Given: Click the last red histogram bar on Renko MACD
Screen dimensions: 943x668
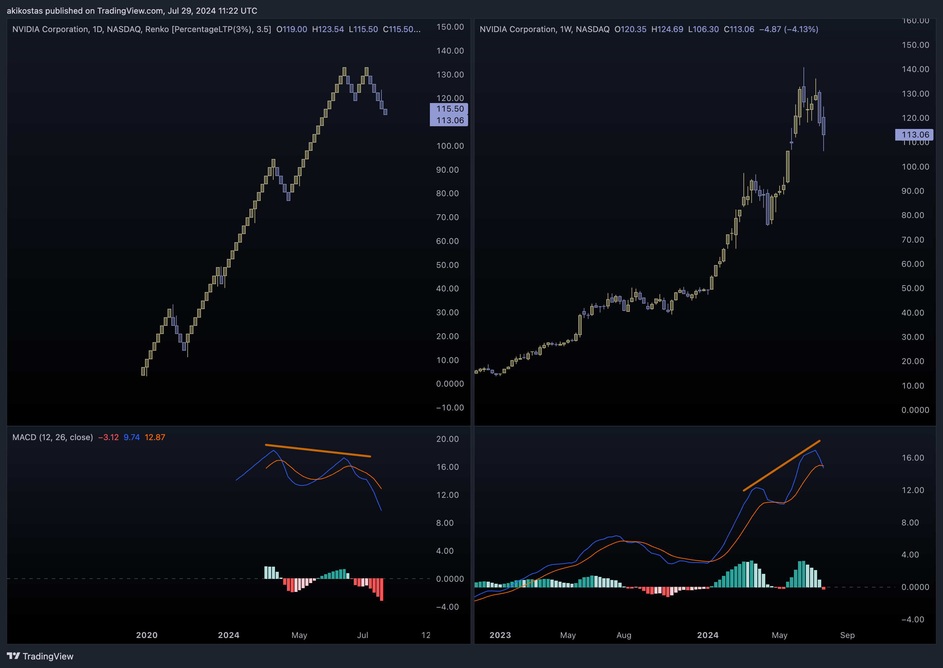Looking at the screenshot, I should click(x=382, y=590).
